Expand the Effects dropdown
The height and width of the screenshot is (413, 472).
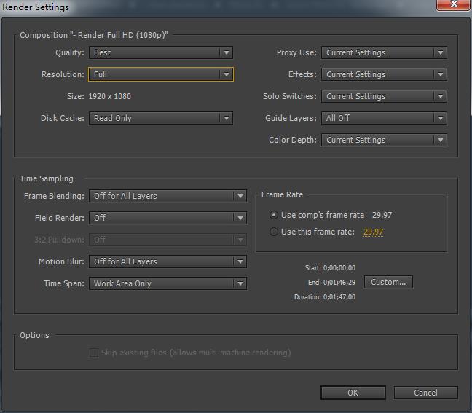(384, 74)
